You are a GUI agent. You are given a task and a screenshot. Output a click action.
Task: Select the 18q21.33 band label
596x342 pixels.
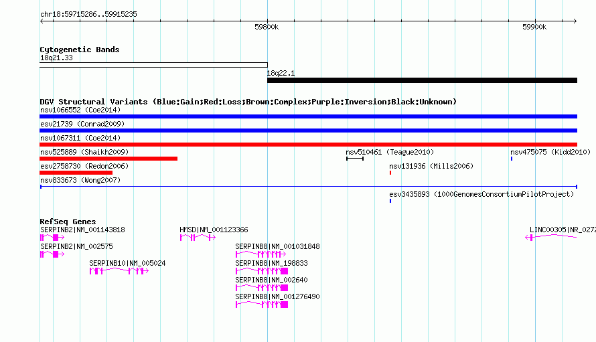pyautogui.click(x=56, y=58)
